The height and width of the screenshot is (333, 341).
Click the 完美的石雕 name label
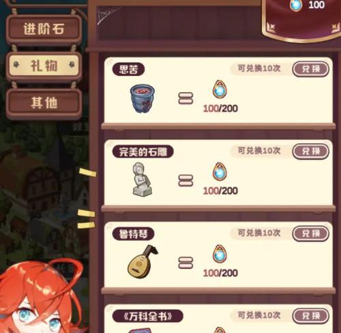143,151
